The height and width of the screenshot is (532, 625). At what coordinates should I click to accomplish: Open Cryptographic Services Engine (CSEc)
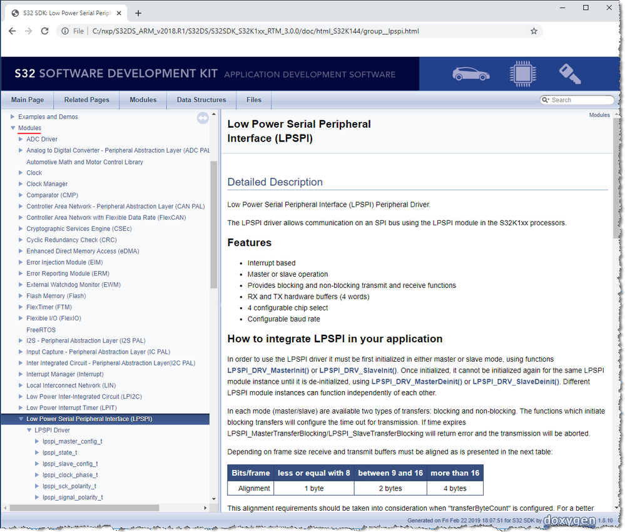pos(79,228)
